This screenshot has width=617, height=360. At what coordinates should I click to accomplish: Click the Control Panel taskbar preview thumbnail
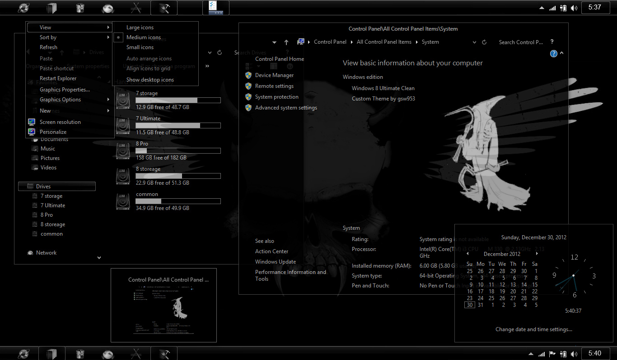pos(164,305)
